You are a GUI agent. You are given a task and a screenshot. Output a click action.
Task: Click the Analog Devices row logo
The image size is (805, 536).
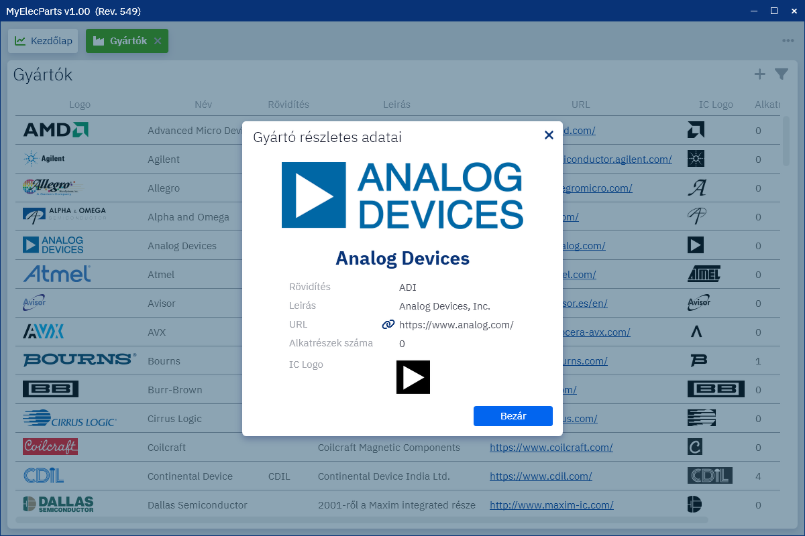pos(53,245)
